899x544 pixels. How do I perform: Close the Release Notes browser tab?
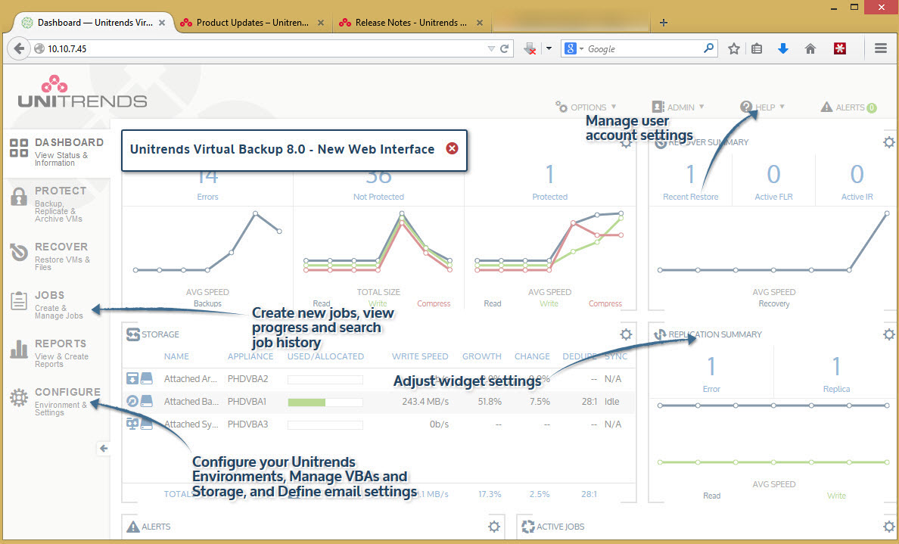tap(480, 23)
